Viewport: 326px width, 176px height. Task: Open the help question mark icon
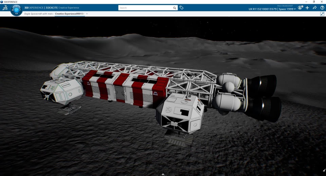click(322, 8)
